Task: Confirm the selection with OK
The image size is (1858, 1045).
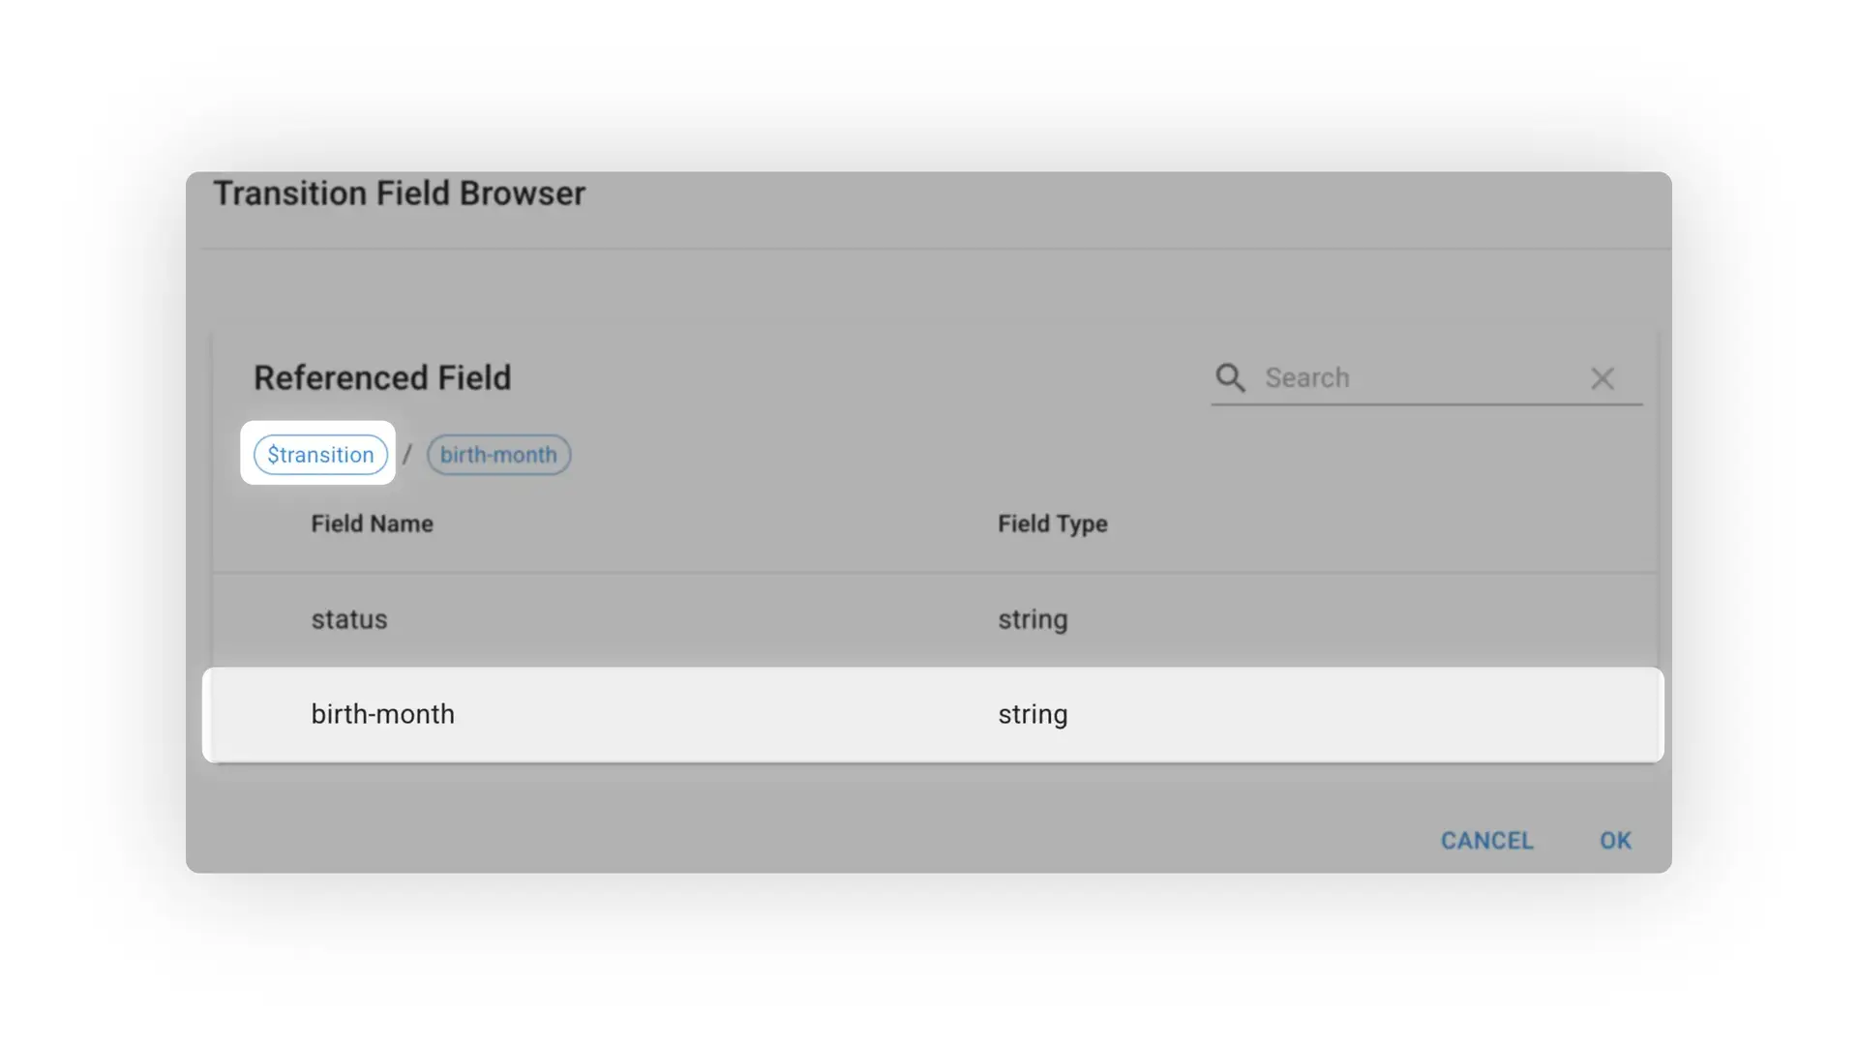Action: pos(1614,840)
